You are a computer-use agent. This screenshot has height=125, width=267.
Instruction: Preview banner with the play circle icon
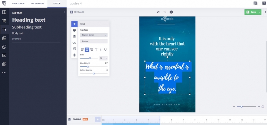point(171,12)
